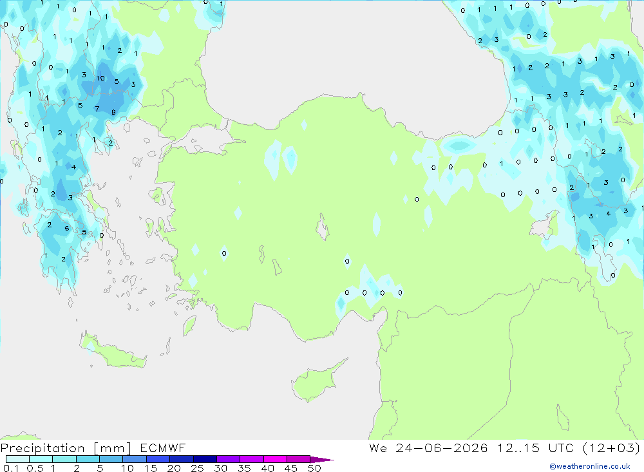Click the 0.1–0.5 mm legend color swatch
Screen dimensions: 644x472
tap(17, 459)
